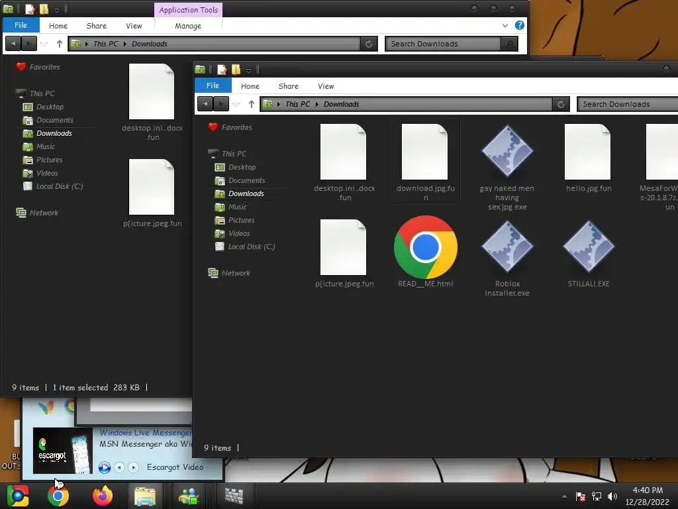
Task: Play the Escargot Video
Action: (104, 467)
